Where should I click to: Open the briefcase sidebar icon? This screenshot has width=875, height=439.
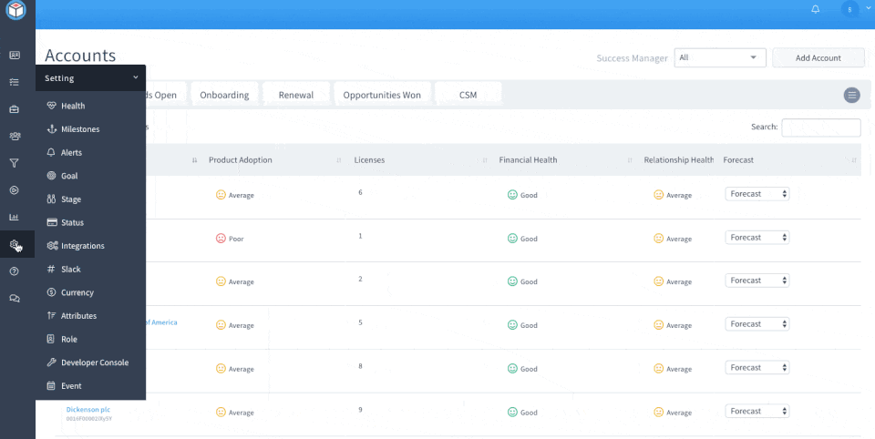(15, 109)
